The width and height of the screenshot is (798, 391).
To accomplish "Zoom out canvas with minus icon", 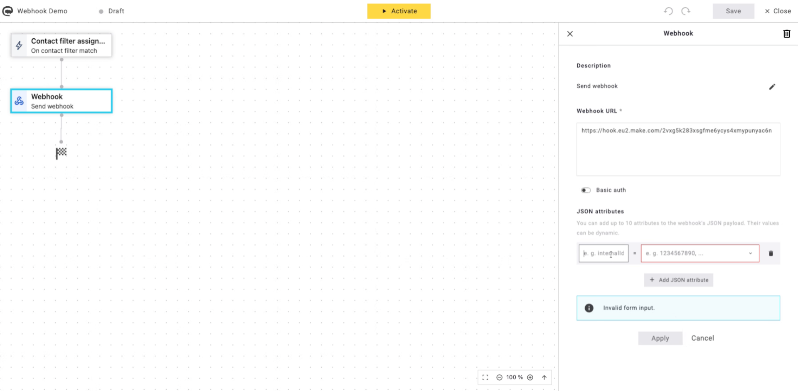I will click(x=499, y=377).
